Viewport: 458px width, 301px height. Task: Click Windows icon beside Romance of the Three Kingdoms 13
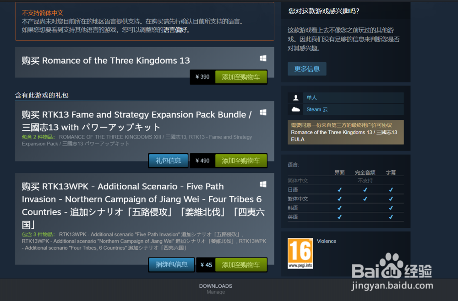click(263, 59)
